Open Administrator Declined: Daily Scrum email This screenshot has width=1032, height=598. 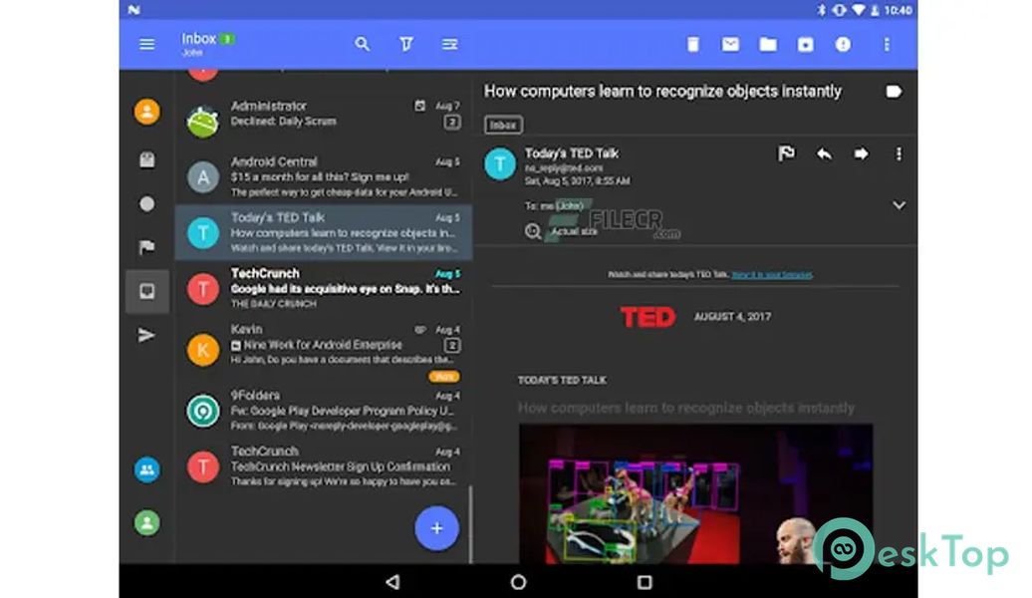324,122
